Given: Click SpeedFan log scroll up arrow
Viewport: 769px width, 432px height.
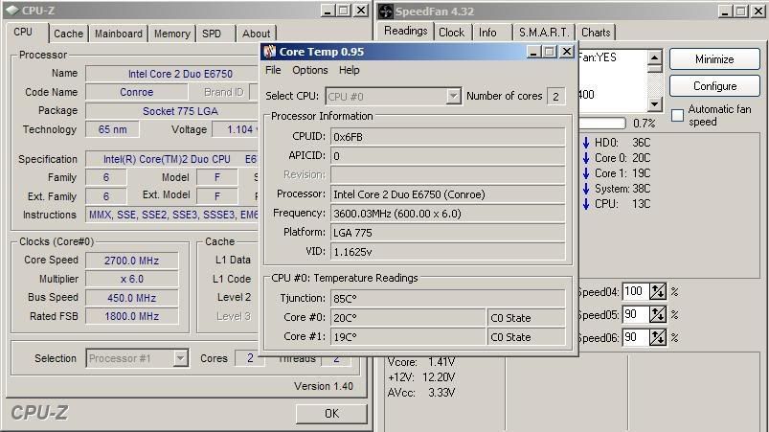Looking at the screenshot, I should tap(655, 57).
